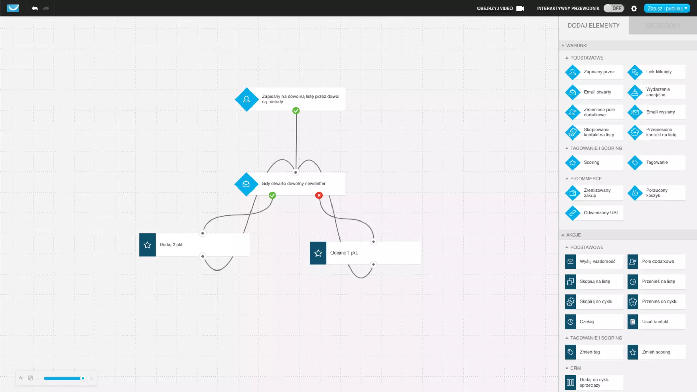Choose the Czekaj clock action icon
This screenshot has height=392, width=697.
coord(570,322)
